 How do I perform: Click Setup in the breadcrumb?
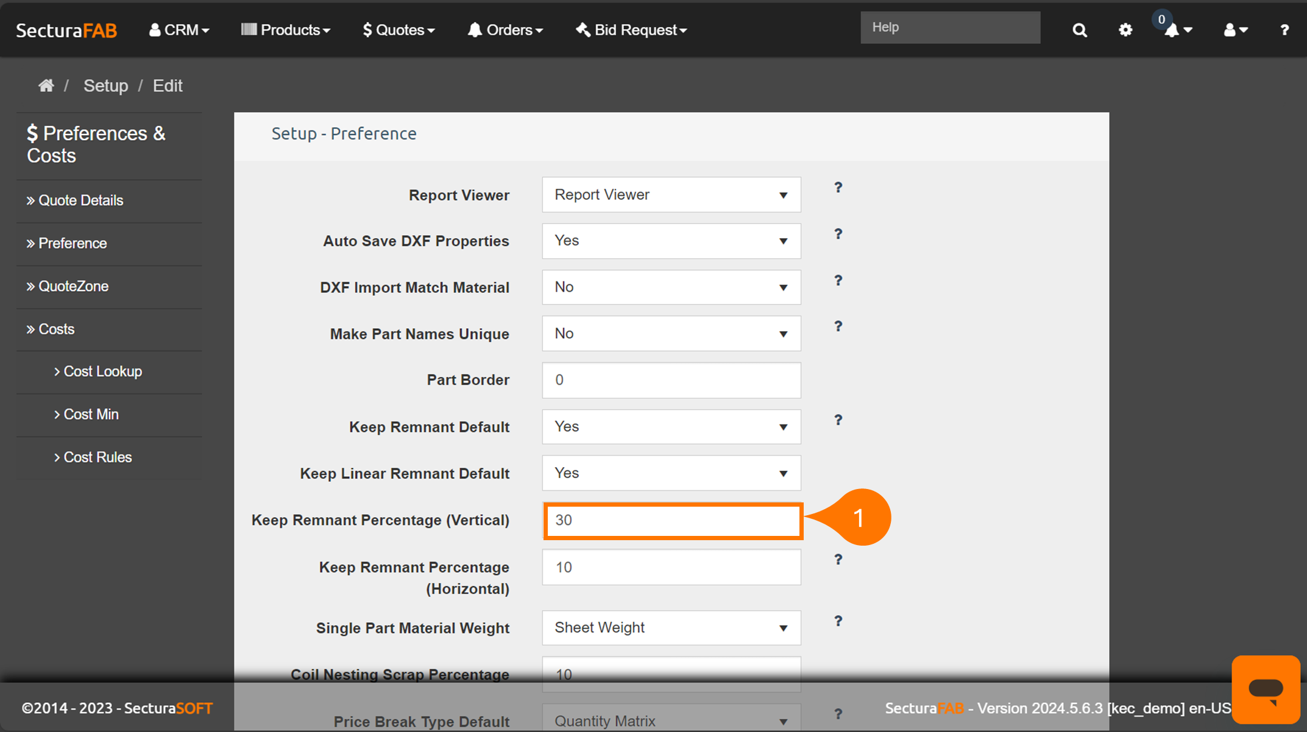(x=105, y=86)
